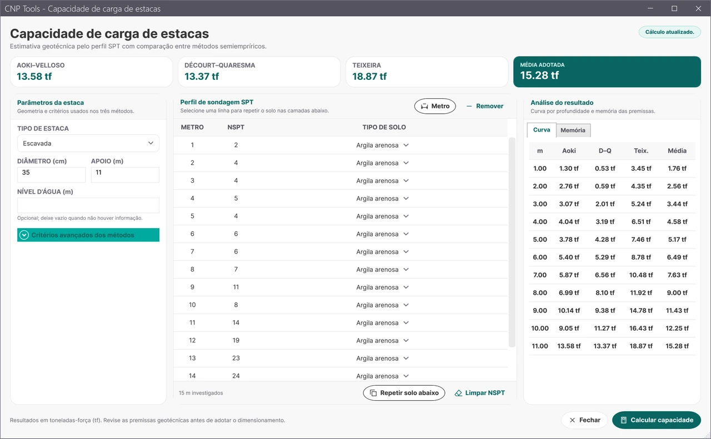Image resolution: width=711 pixels, height=439 pixels.
Task: Click the Teixeira result card
Action: pyautogui.click(x=427, y=72)
